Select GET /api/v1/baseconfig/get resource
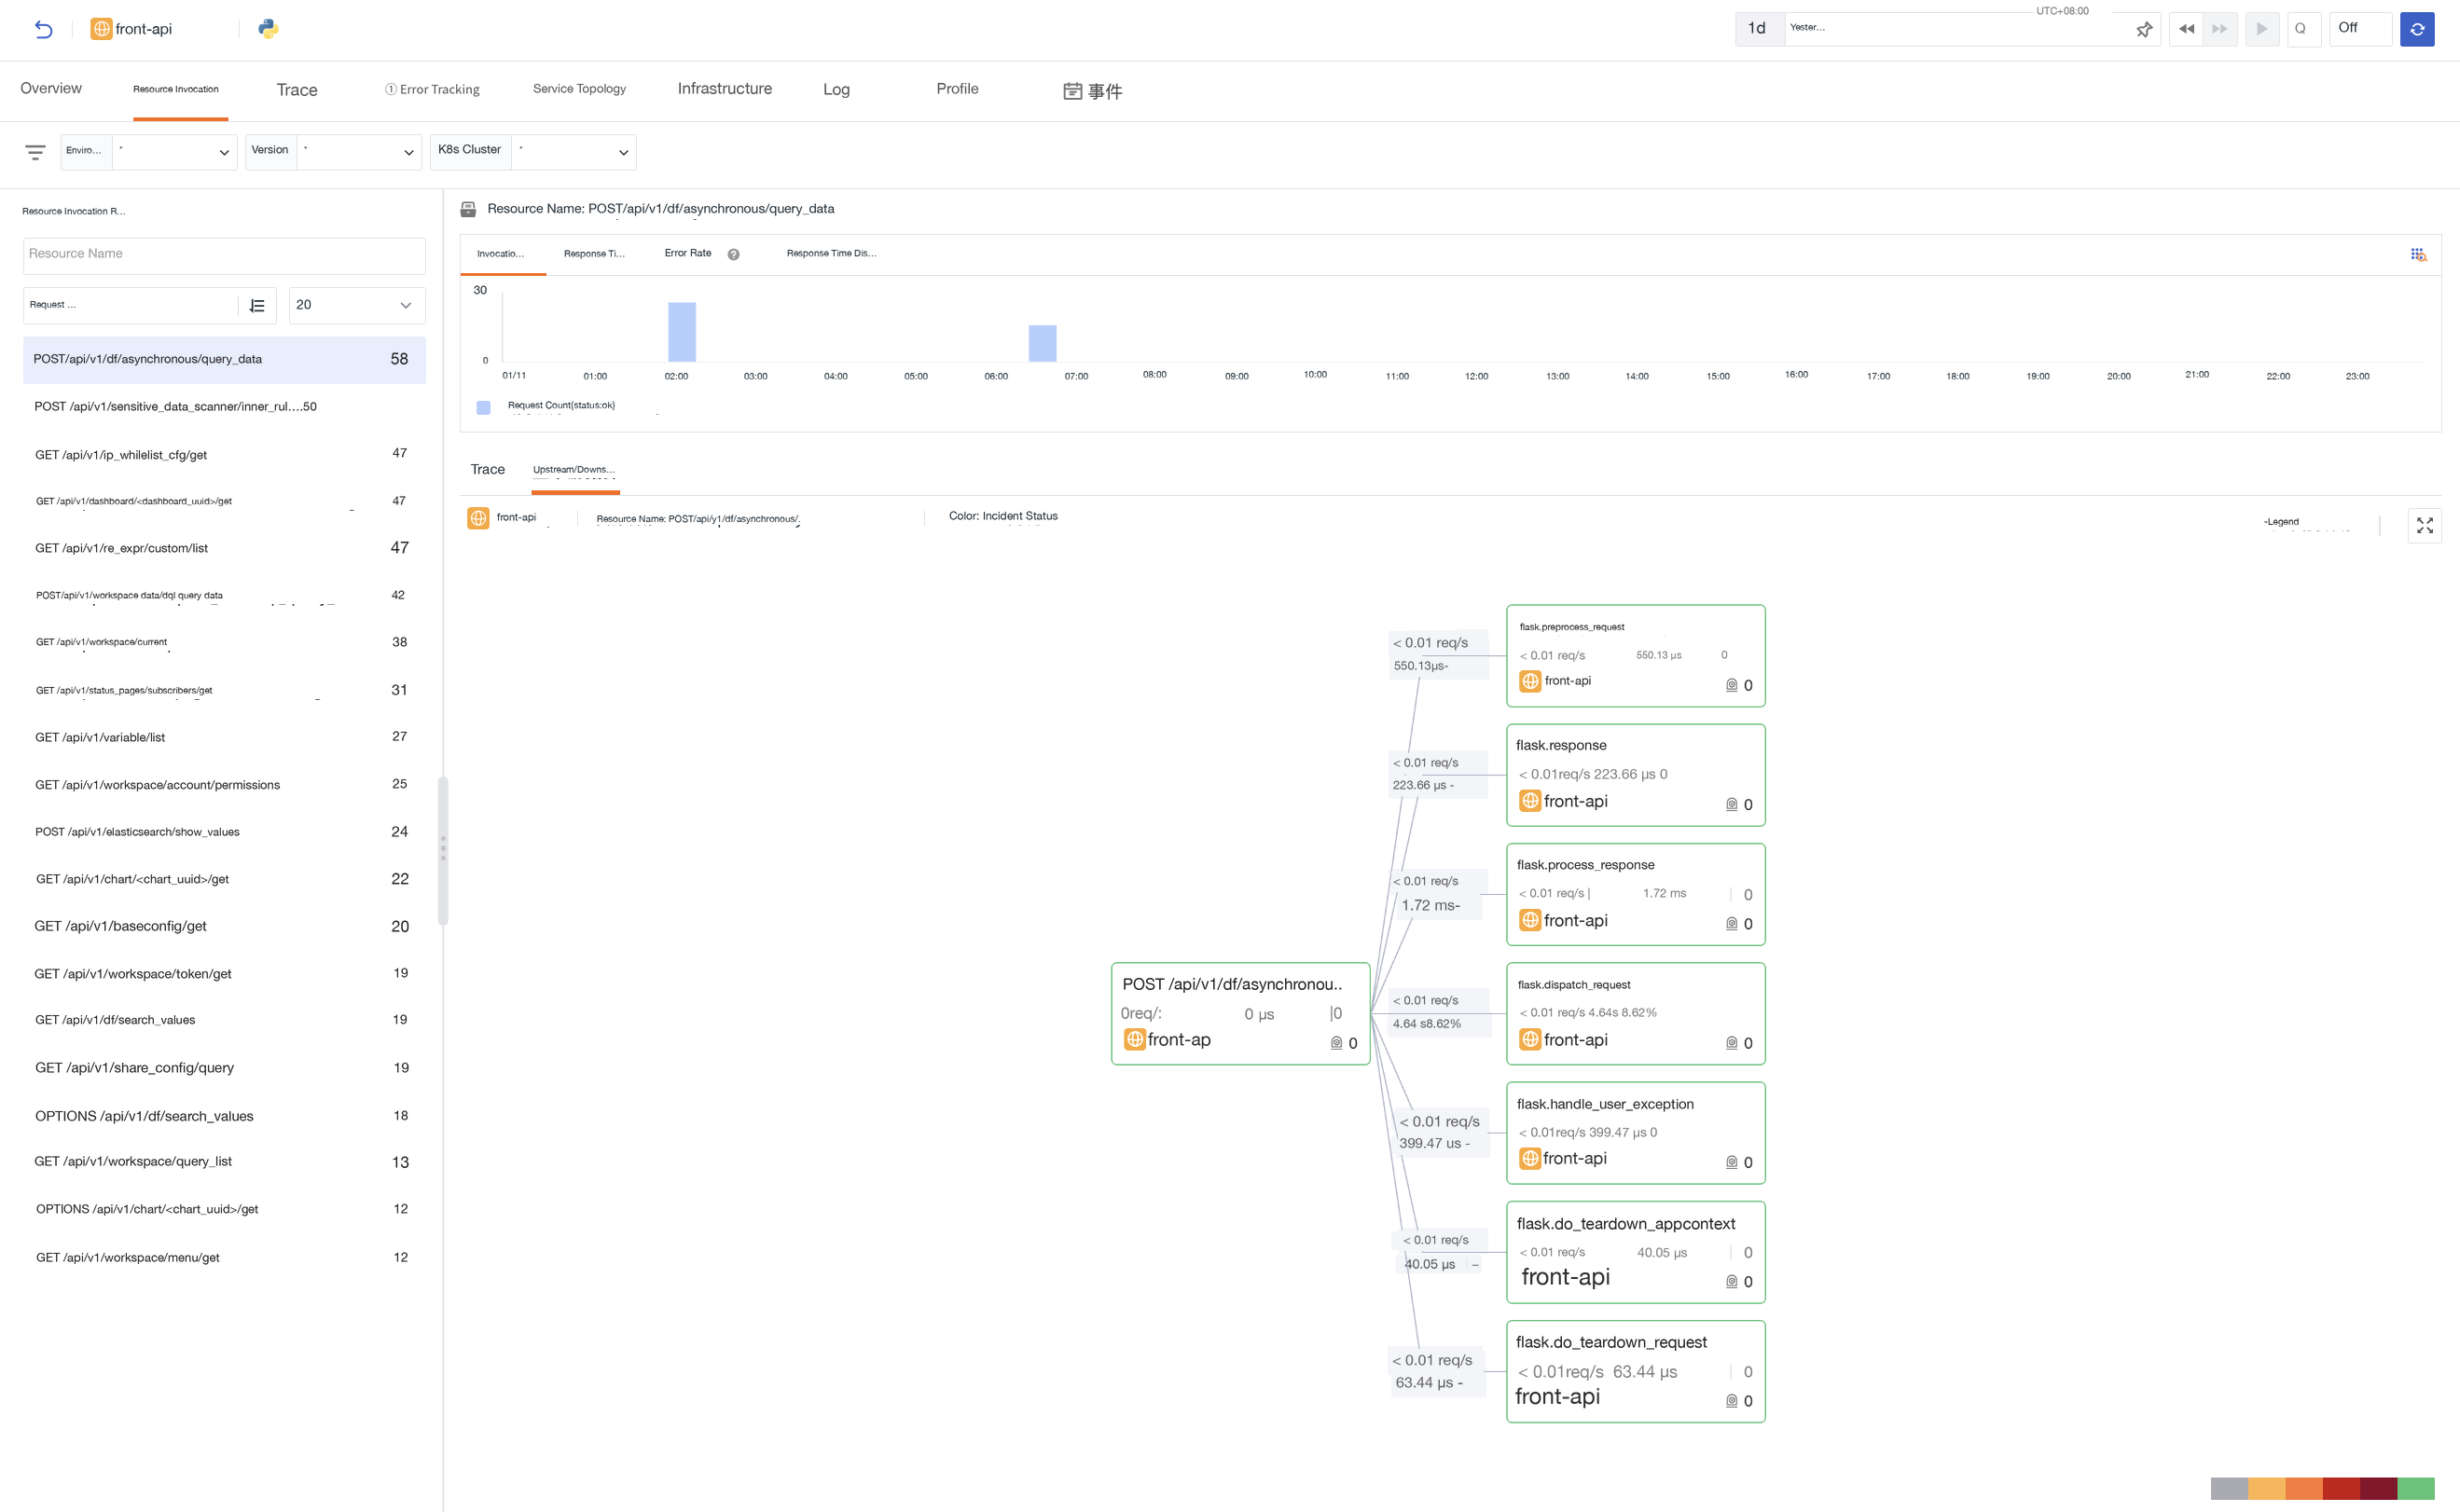2460x1512 pixels. (224, 926)
